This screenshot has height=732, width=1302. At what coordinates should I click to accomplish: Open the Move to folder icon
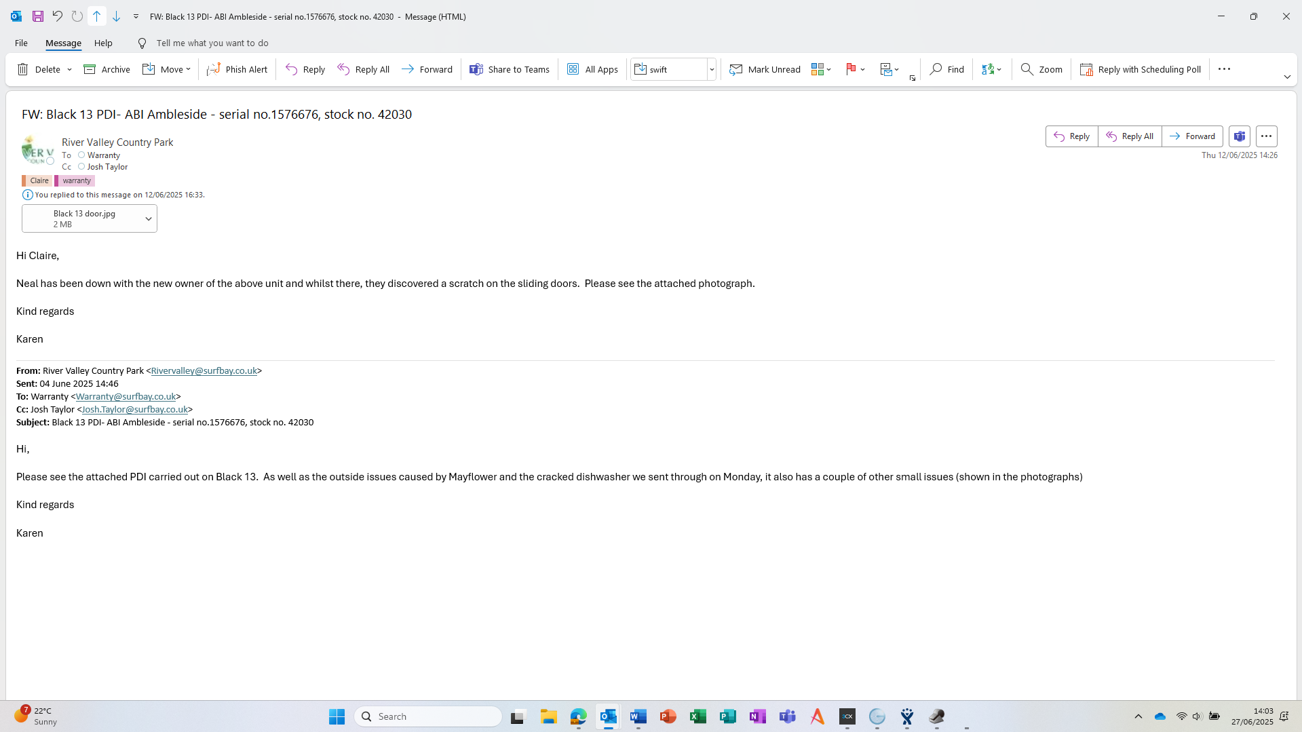pyautogui.click(x=149, y=69)
